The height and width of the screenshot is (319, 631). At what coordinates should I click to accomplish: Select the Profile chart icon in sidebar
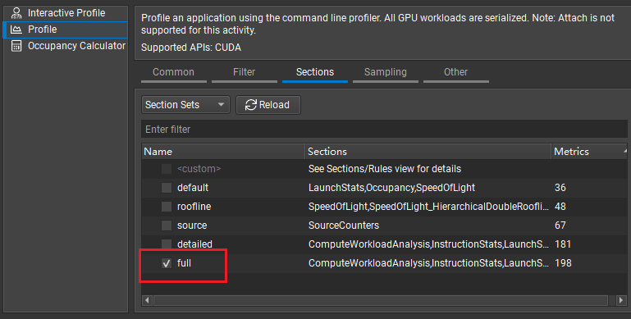click(x=16, y=30)
